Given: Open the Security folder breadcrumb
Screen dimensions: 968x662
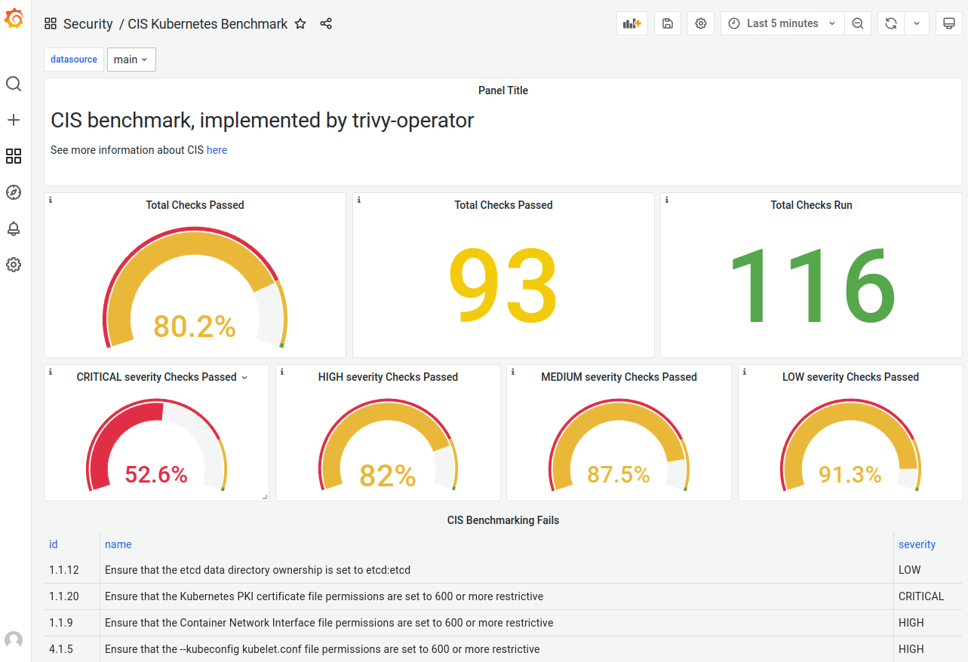Looking at the screenshot, I should (x=88, y=24).
